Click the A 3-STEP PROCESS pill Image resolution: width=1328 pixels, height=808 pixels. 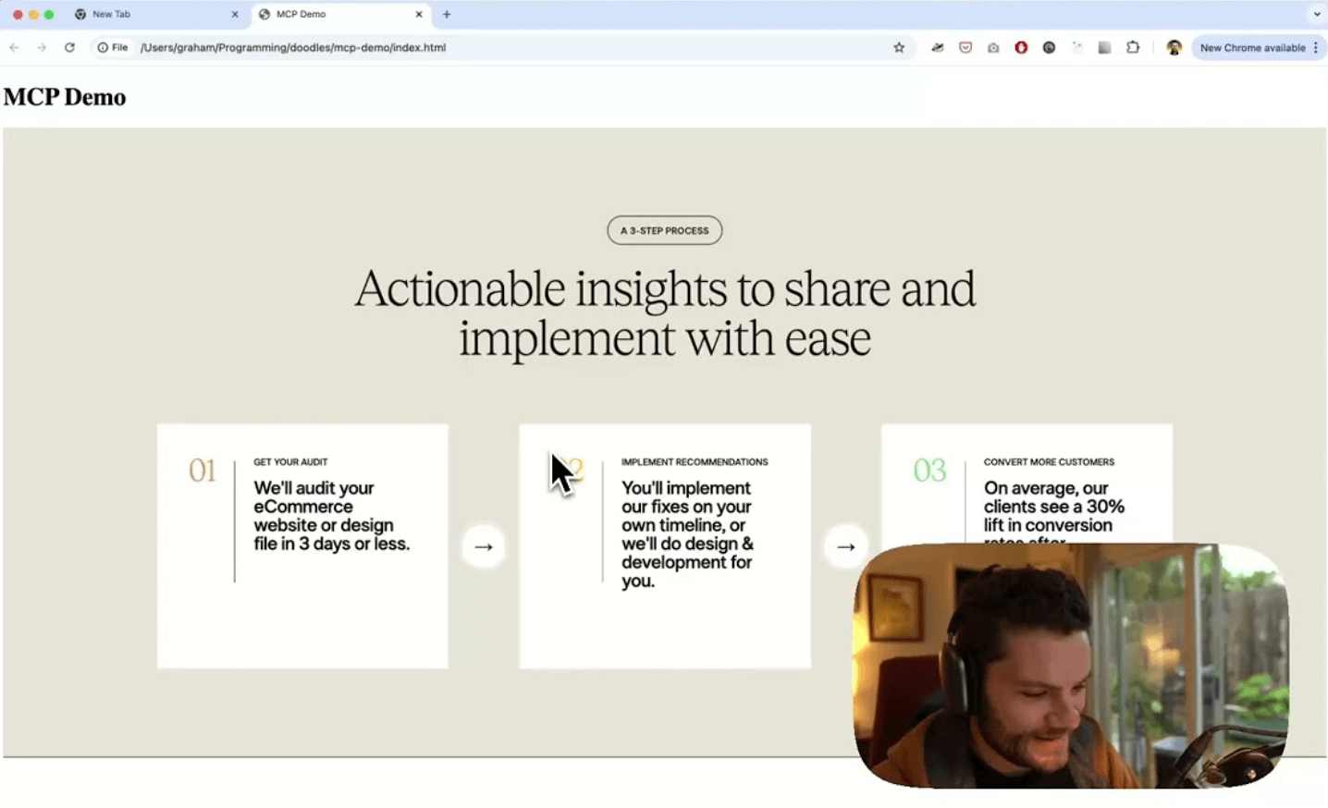click(664, 230)
